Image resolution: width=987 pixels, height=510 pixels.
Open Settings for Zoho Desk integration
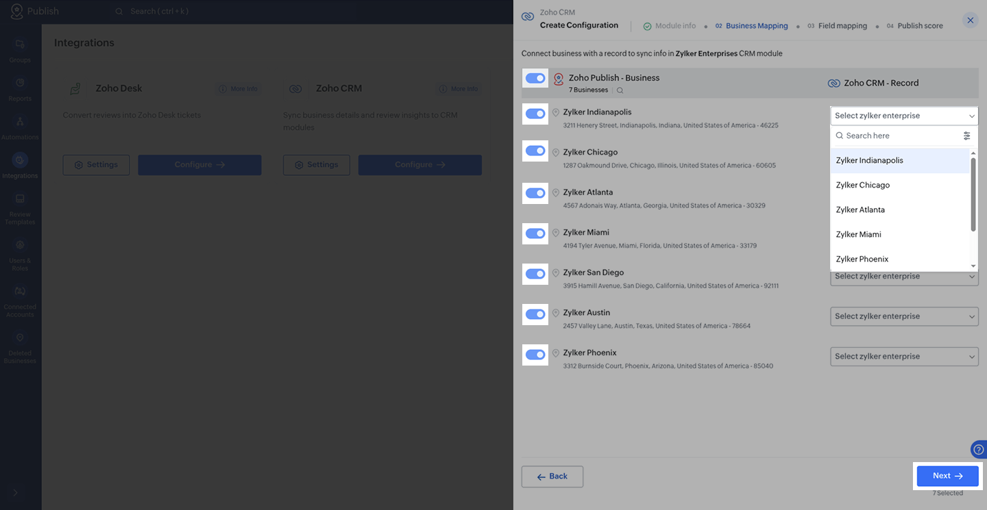point(96,165)
